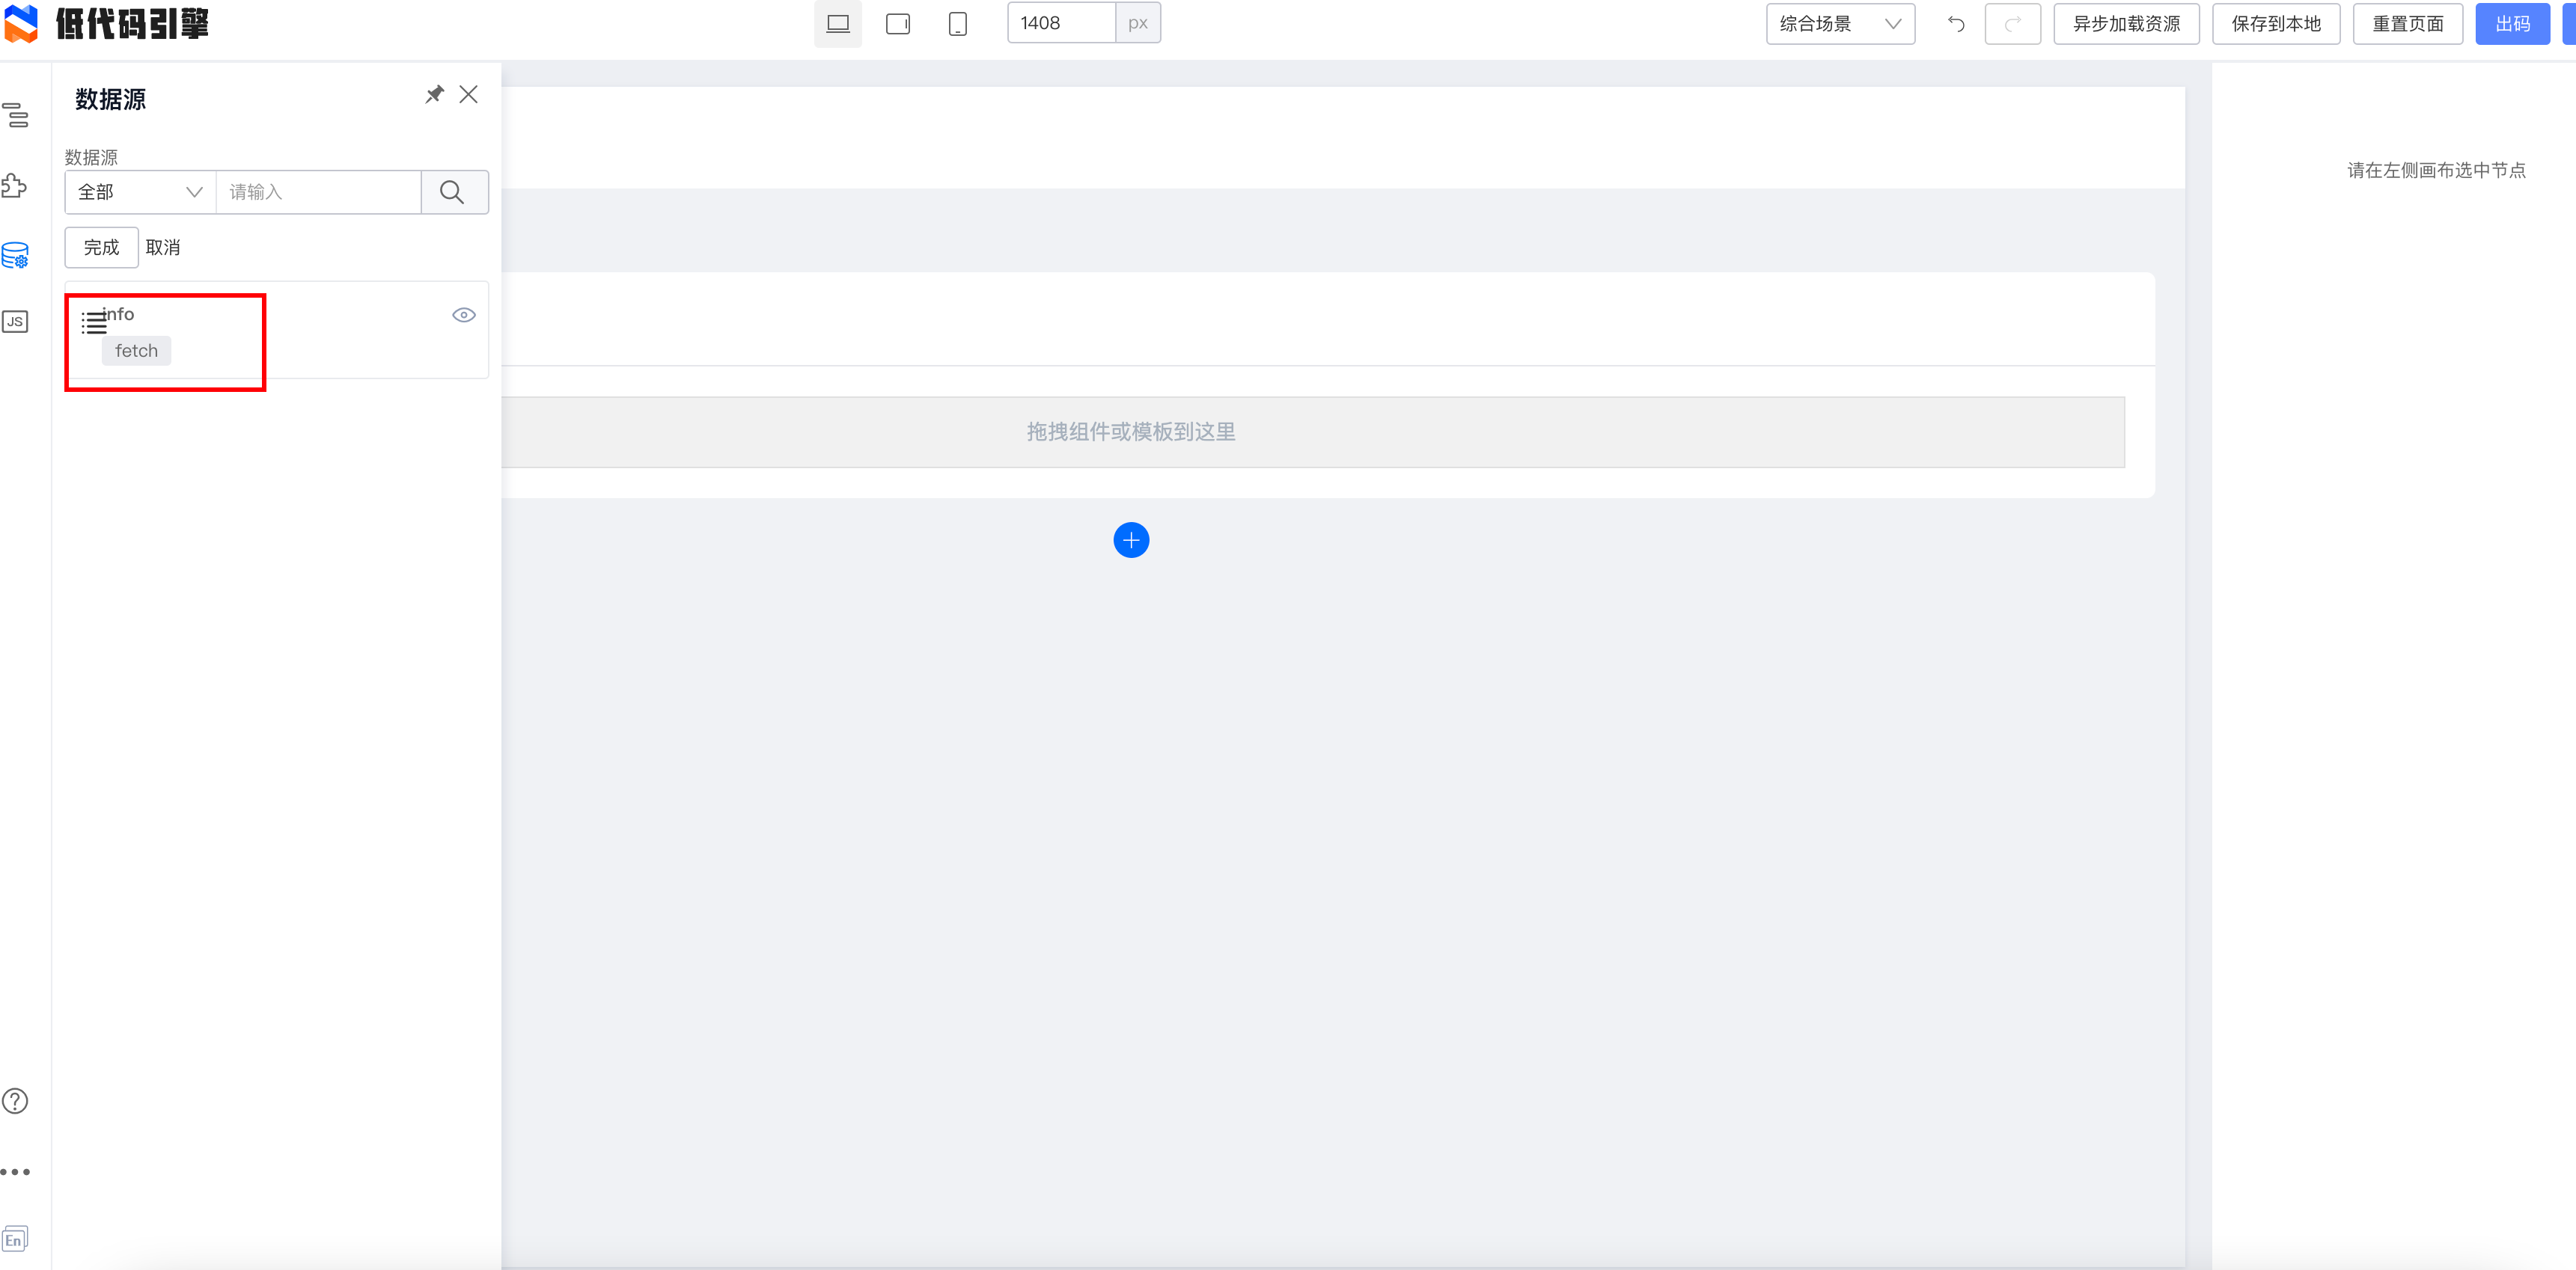This screenshot has width=2576, height=1270.
Task: Expand the more options ellipsis menu
Action: pos(16,1171)
